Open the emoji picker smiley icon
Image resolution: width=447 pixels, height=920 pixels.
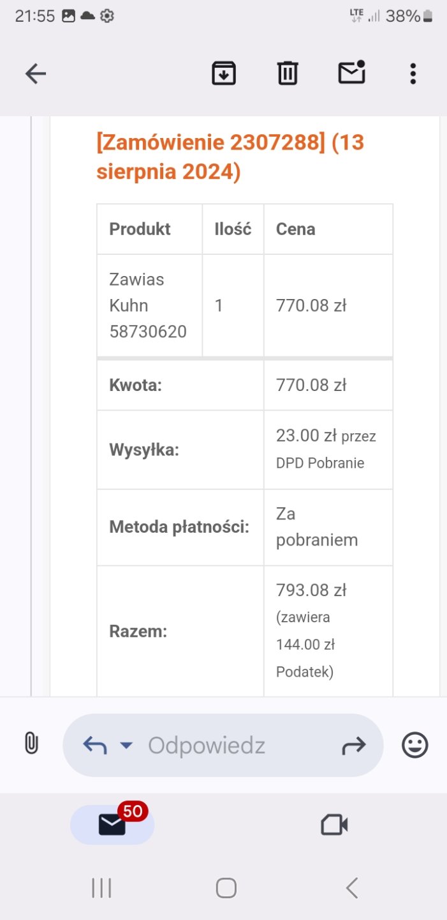point(414,745)
